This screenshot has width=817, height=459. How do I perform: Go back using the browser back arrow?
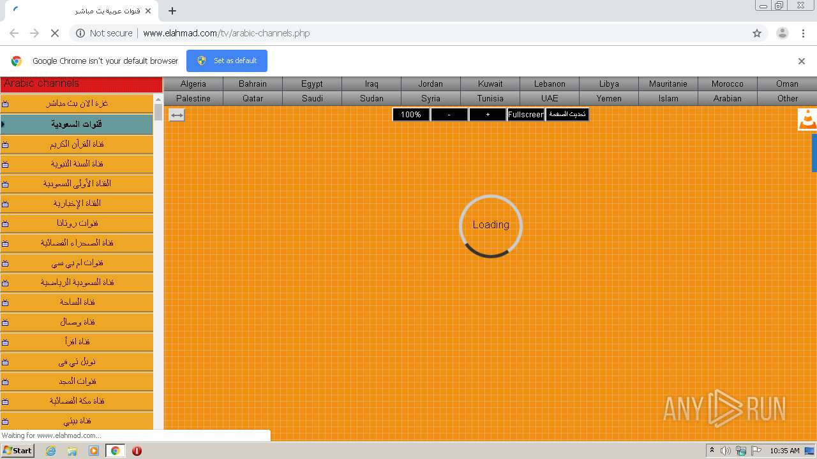coord(14,33)
